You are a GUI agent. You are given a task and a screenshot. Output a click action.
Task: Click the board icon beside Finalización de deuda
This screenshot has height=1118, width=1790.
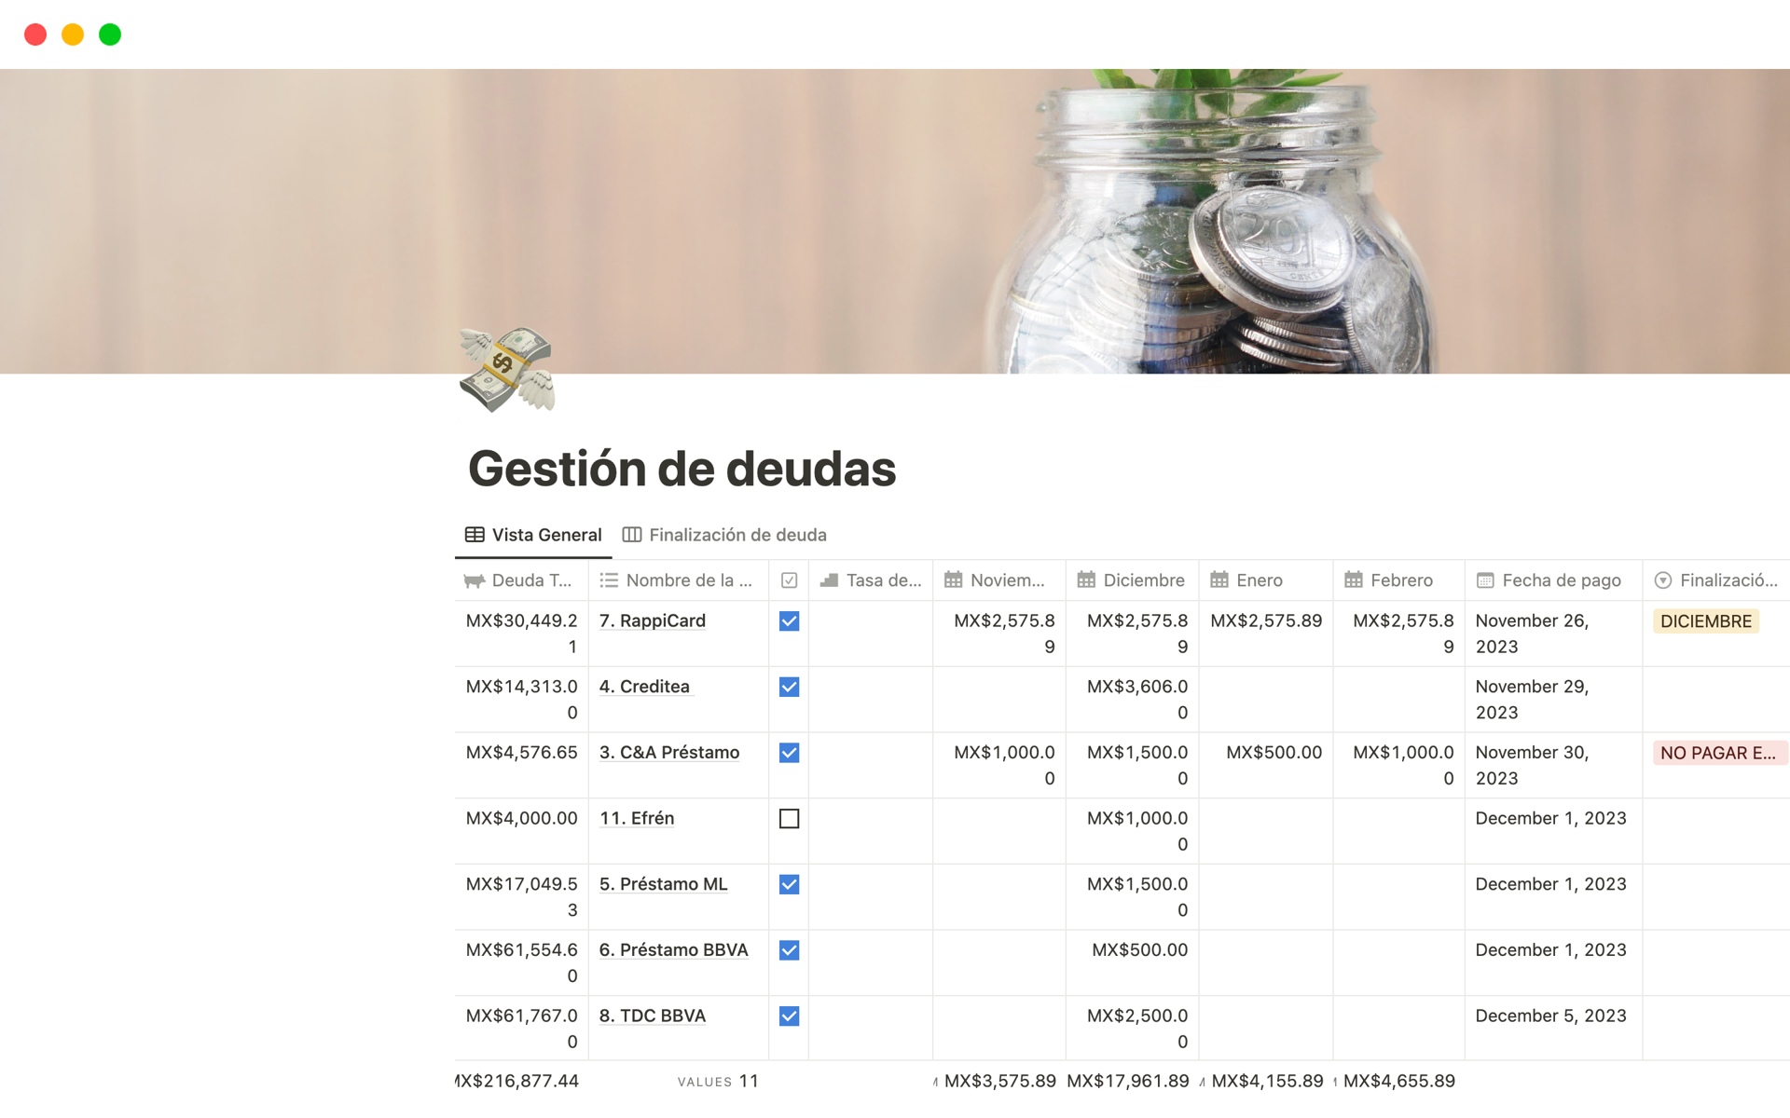coord(632,534)
